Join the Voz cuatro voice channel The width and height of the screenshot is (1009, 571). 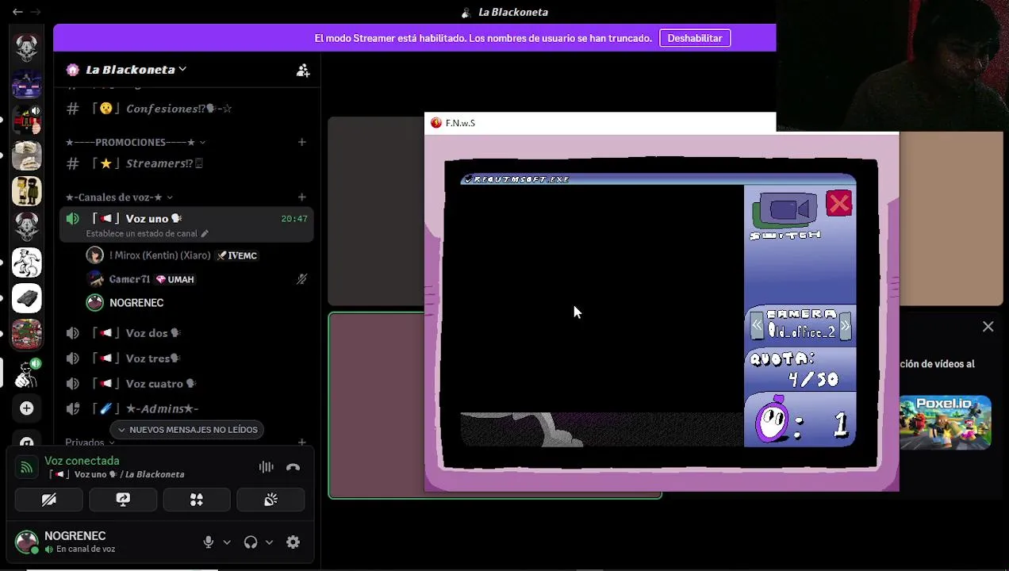coord(186,384)
